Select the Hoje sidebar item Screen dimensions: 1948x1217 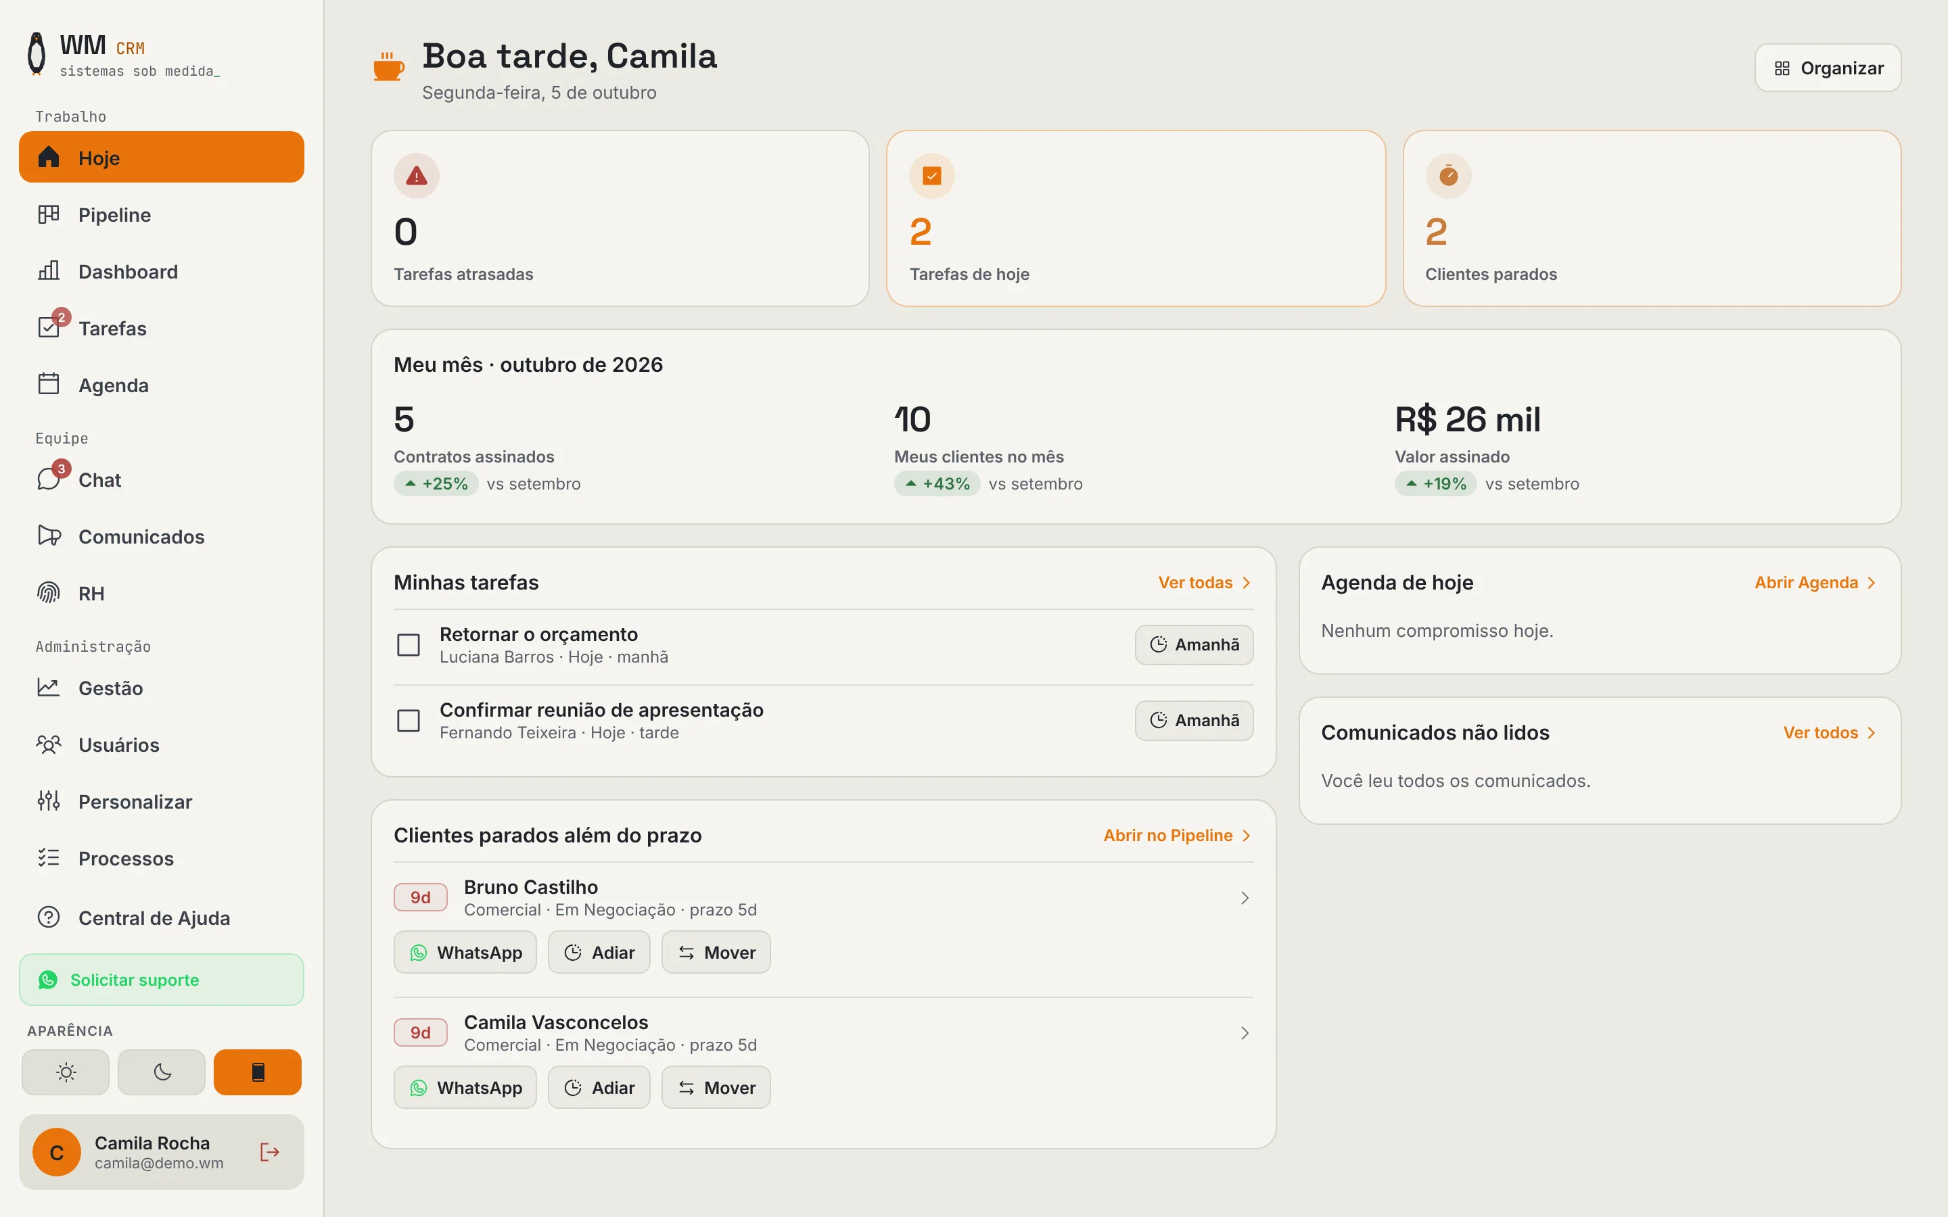(x=162, y=157)
